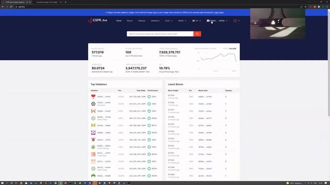
Task: Select the Home nav item
Action: point(119,21)
